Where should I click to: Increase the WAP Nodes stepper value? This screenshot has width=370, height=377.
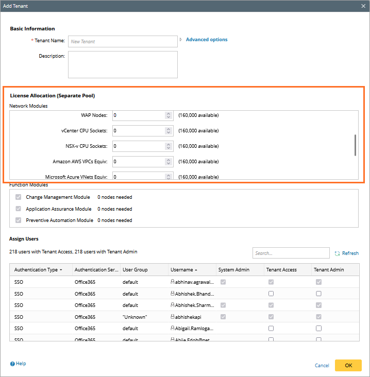click(168, 113)
